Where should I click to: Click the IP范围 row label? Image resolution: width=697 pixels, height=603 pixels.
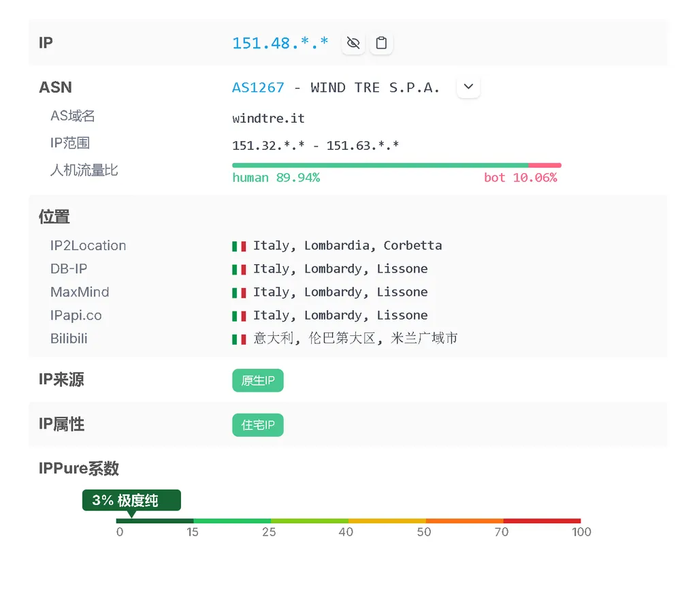71,142
